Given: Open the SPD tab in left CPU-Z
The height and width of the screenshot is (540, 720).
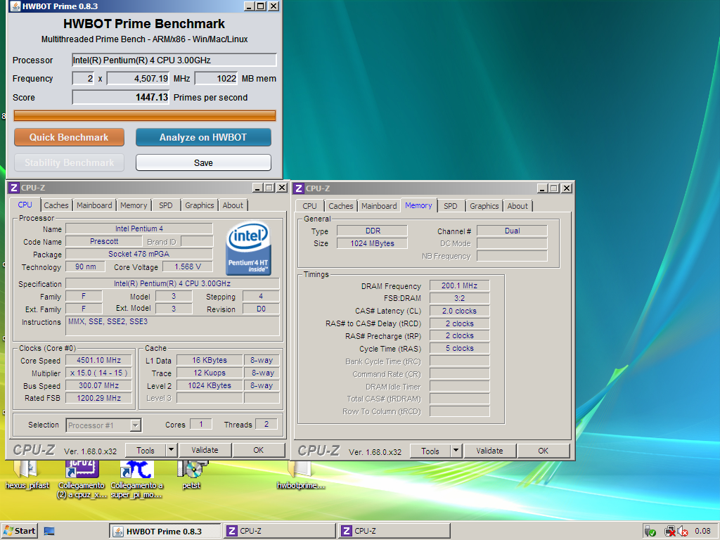Looking at the screenshot, I should point(166,205).
